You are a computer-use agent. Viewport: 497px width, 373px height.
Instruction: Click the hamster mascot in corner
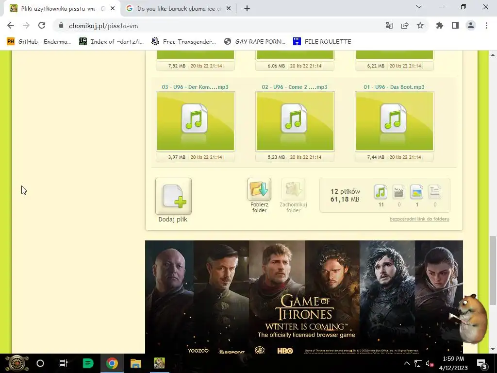pyautogui.click(x=473, y=318)
